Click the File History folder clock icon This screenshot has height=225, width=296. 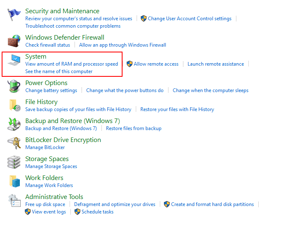tap(15, 105)
